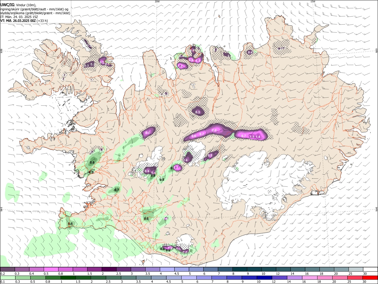
Task: Click the green '0.7' rain value label
Action: (x=117, y=190)
